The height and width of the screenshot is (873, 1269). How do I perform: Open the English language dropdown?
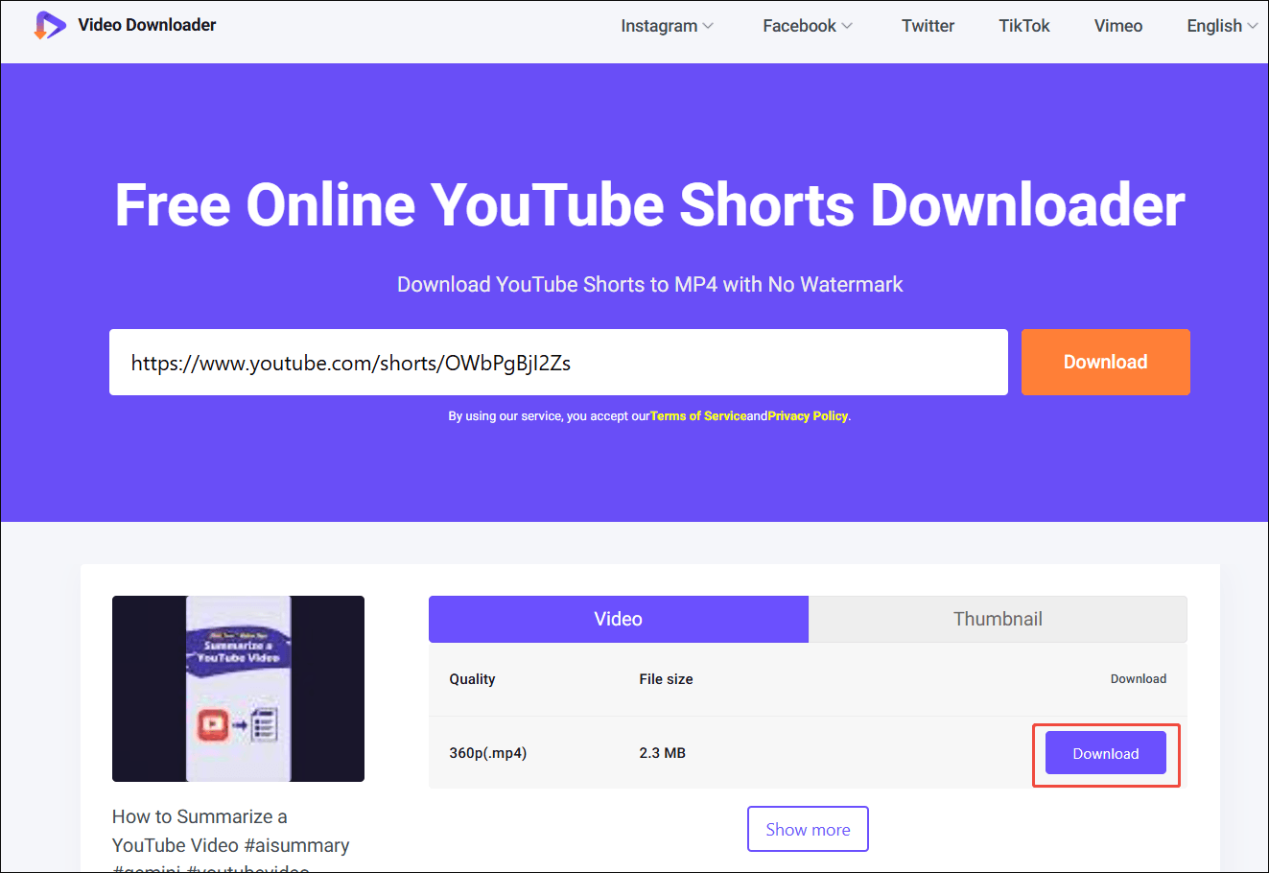[1222, 26]
